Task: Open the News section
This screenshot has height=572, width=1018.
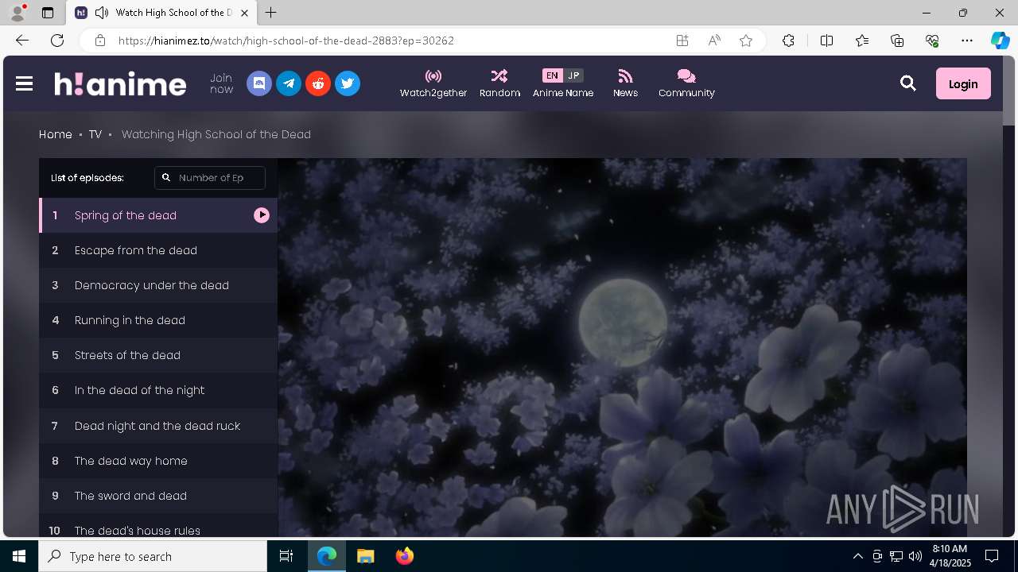Action: (625, 83)
